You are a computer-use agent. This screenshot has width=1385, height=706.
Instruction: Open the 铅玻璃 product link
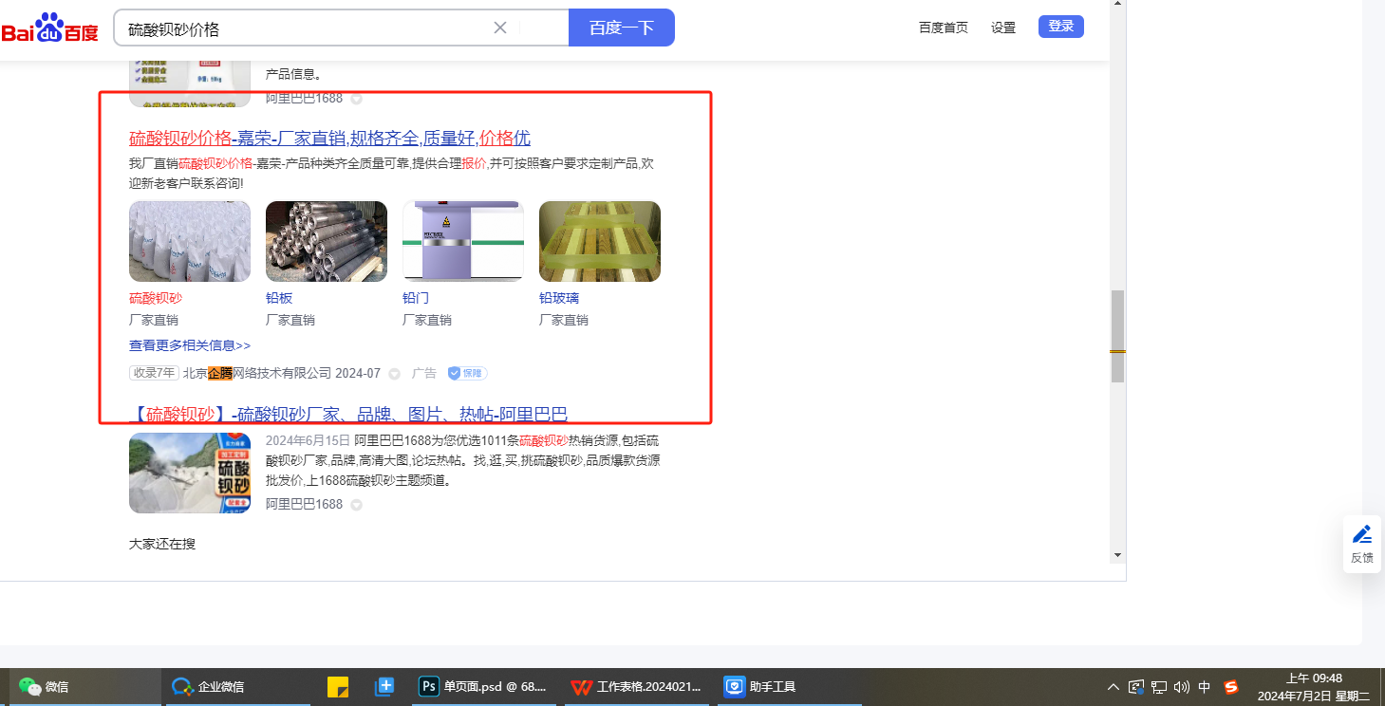click(559, 298)
